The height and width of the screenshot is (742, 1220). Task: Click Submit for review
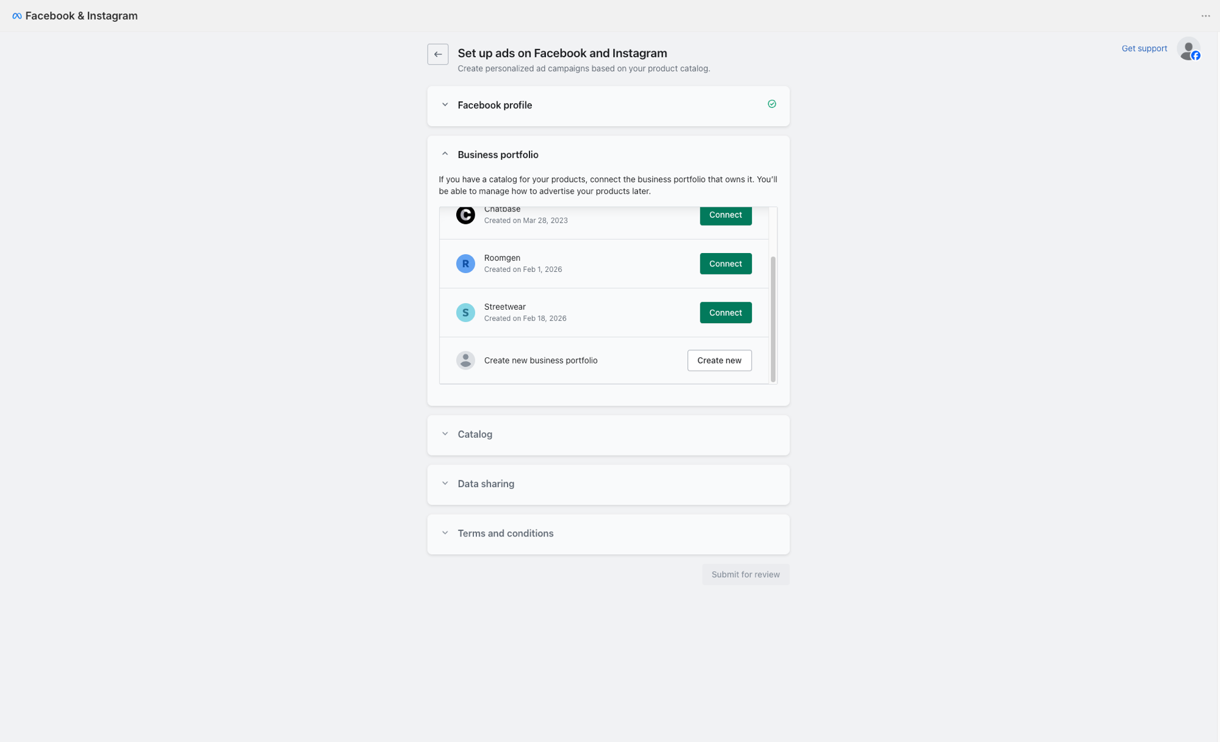point(745,574)
